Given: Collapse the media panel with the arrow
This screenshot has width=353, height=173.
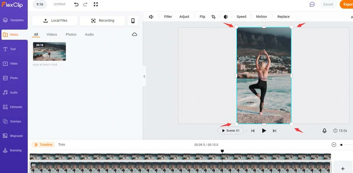Looking at the screenshot, I should 144,76.
